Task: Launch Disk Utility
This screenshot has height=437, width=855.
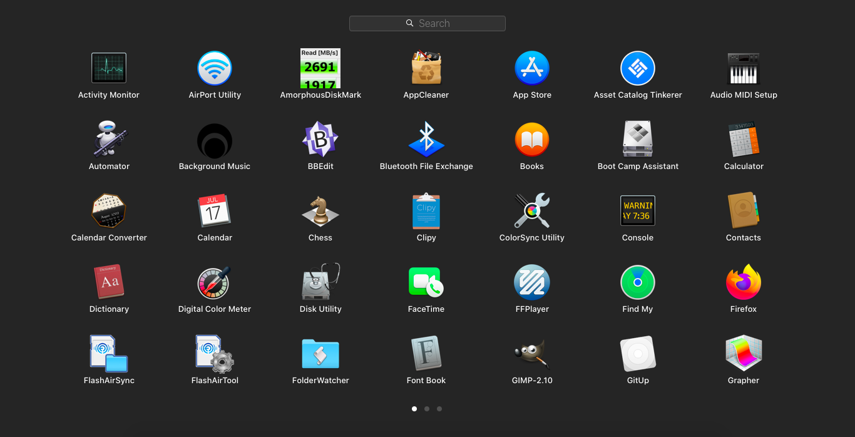Action: (320, 282)
